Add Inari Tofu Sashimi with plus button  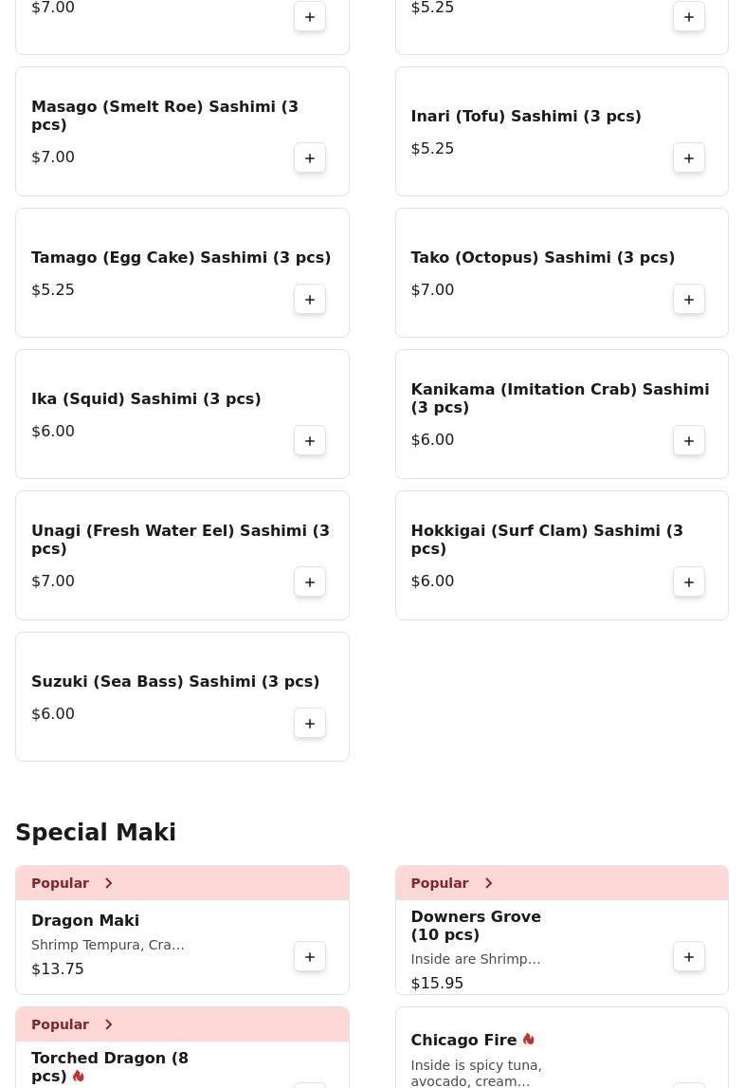[689, 158]
